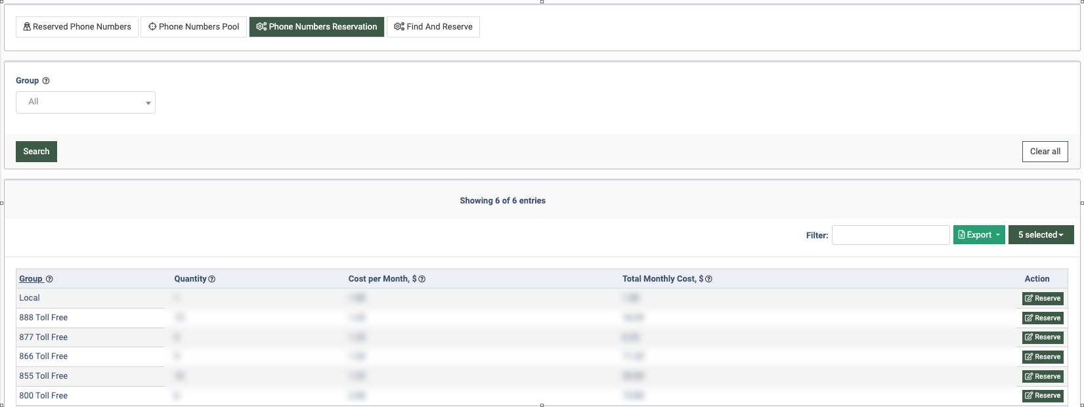This screenshot has width=1084, height=407.
Task: Reserve an 888 Toll Free number
Action: tap(1043, 318)
